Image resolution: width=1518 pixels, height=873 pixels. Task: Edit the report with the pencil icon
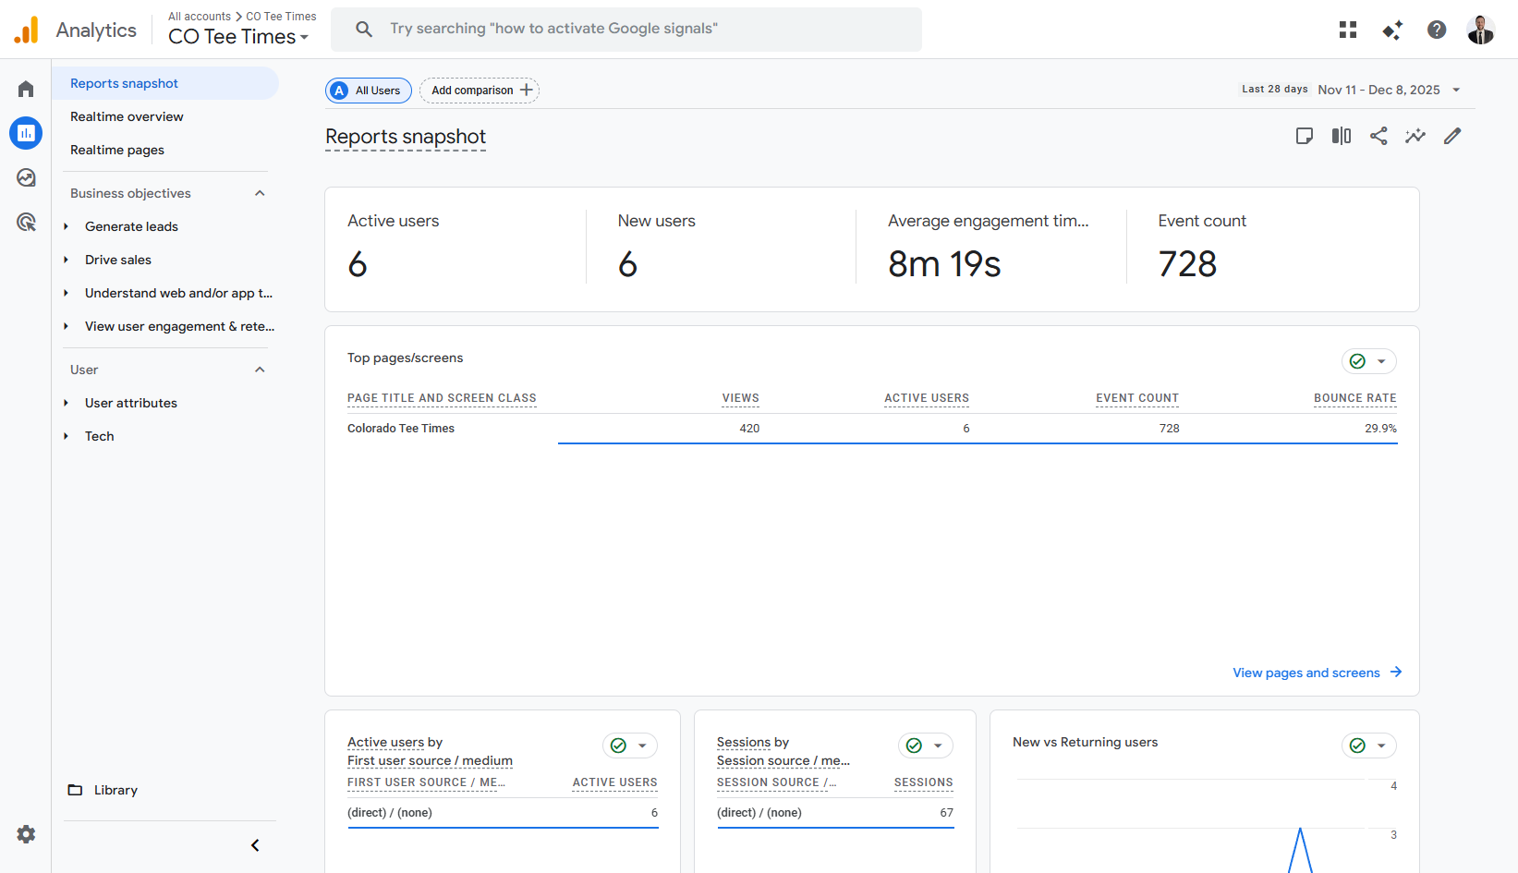(x=1452, y=136)
